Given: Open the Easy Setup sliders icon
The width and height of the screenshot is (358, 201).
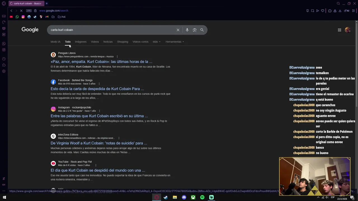Looking at the screenshot, I should click(x=354, y=11).
